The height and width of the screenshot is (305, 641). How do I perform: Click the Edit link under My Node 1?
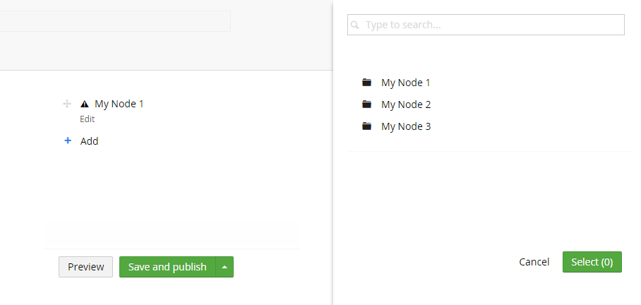pos(87,119)
